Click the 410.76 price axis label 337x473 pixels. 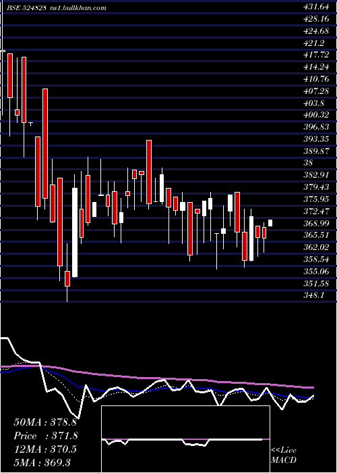tap(316, 79)
